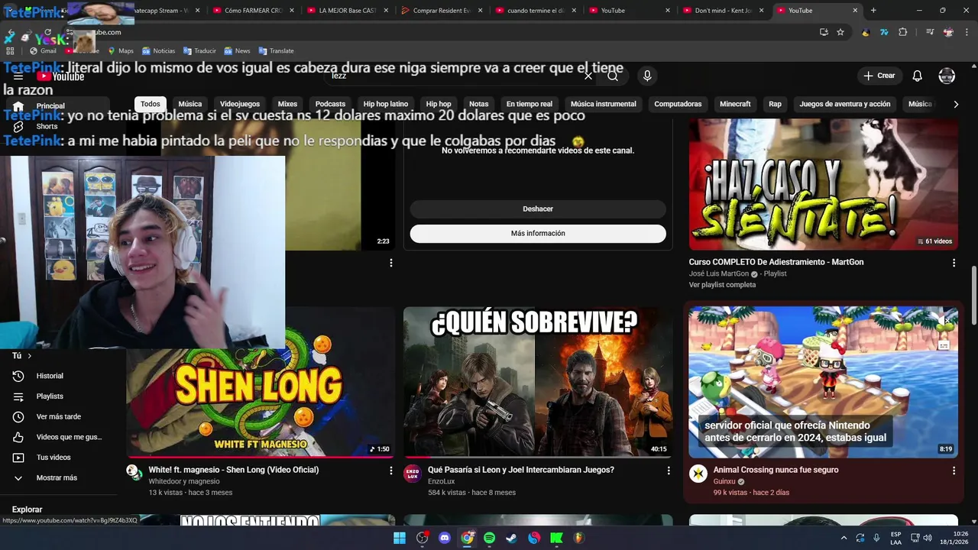Open options for Animal Crossing video
The image size is (978, 550).
954,471
